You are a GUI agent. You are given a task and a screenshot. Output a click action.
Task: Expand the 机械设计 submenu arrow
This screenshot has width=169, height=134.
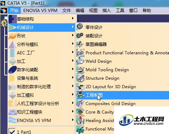pyautogui.click(x=73, y=27)
